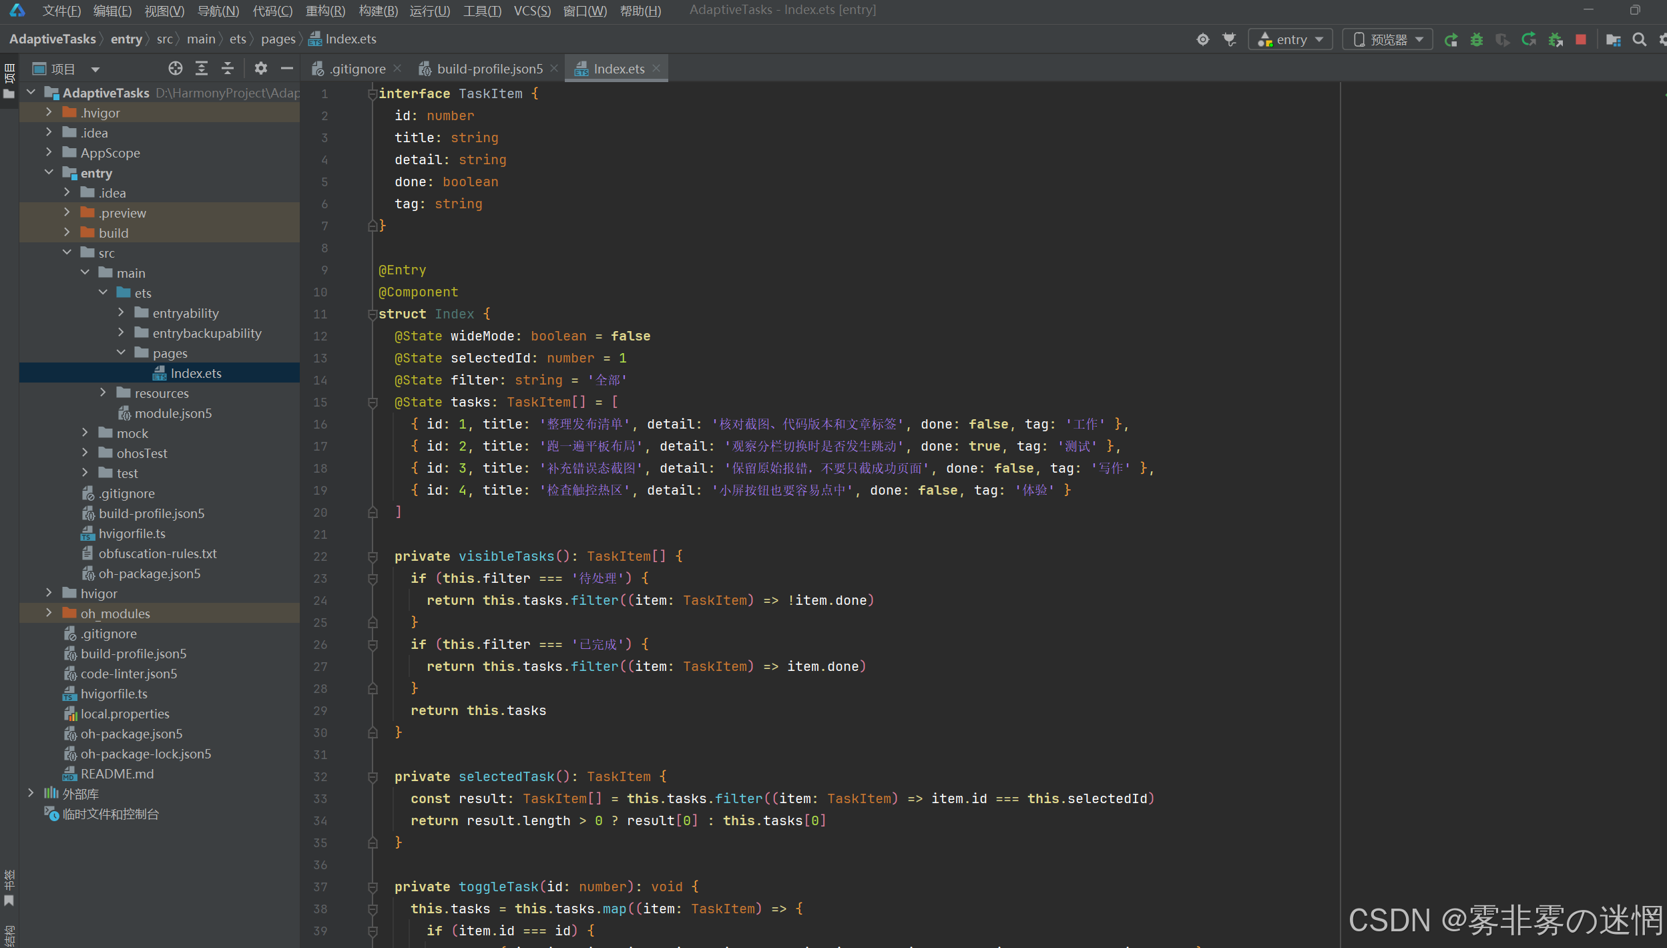The image size is (1667, 948).
Task: Click the locate-target crosshair icon in top toolbar
Action: (1202, 39)
